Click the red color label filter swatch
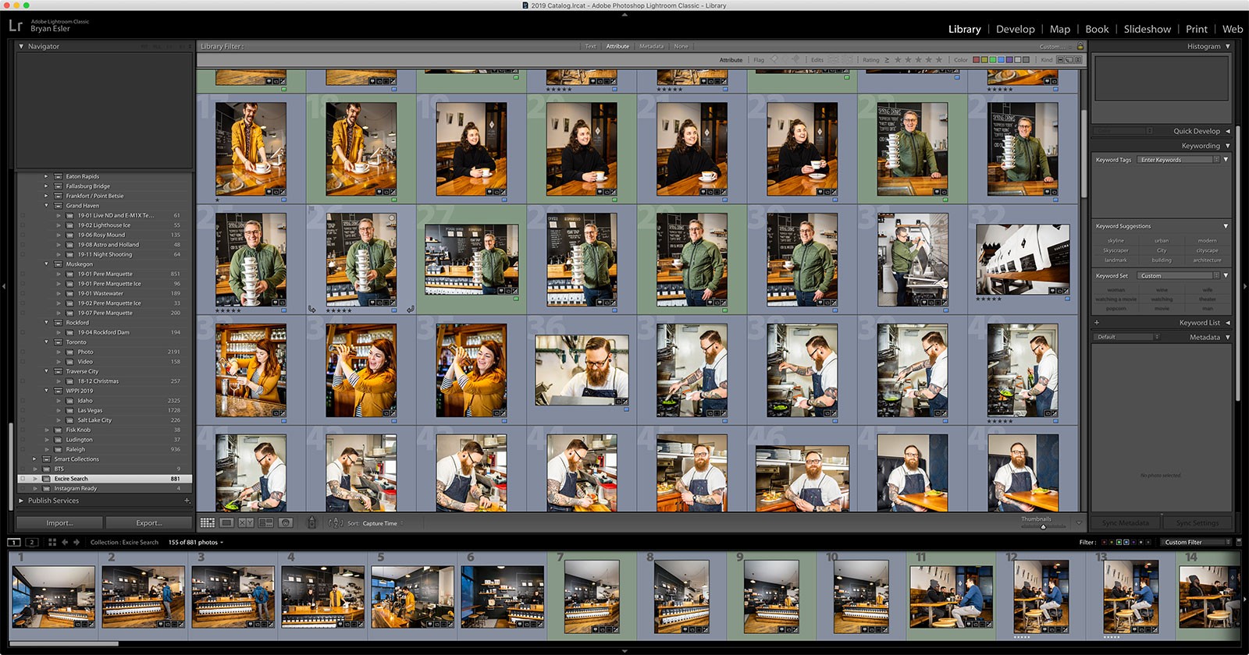Screen dimensions: 1249x655 click(x=977, y=60)
